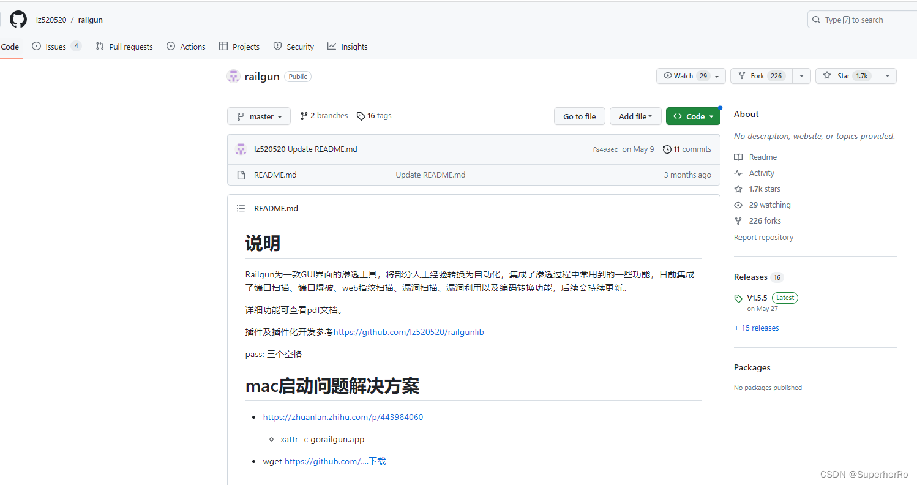Click the branch icon beside '2 branches'
The height and width of the screenshot is (485, 917).
(x=304, y=116)
